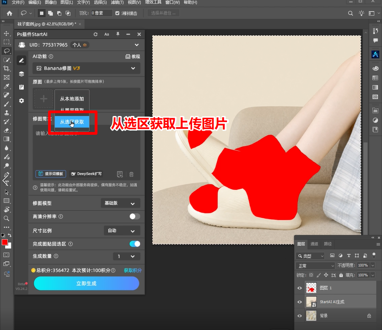This screenshot has width=382, height=330.
Task: Click the trash icon in prompt box
Action: point(131,174)
